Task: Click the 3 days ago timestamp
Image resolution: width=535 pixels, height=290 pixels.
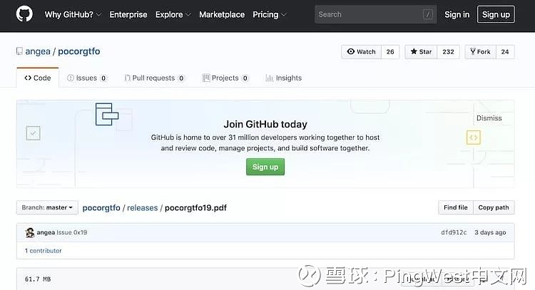Action: [x=490, y=232]
